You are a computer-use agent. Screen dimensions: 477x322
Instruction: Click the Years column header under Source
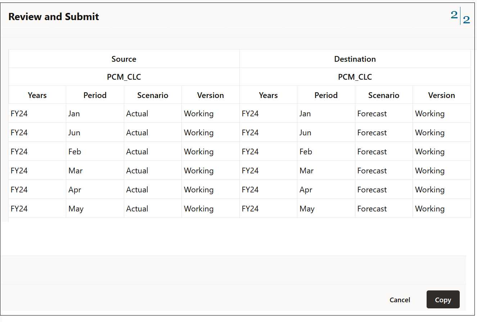pos(37,95)
